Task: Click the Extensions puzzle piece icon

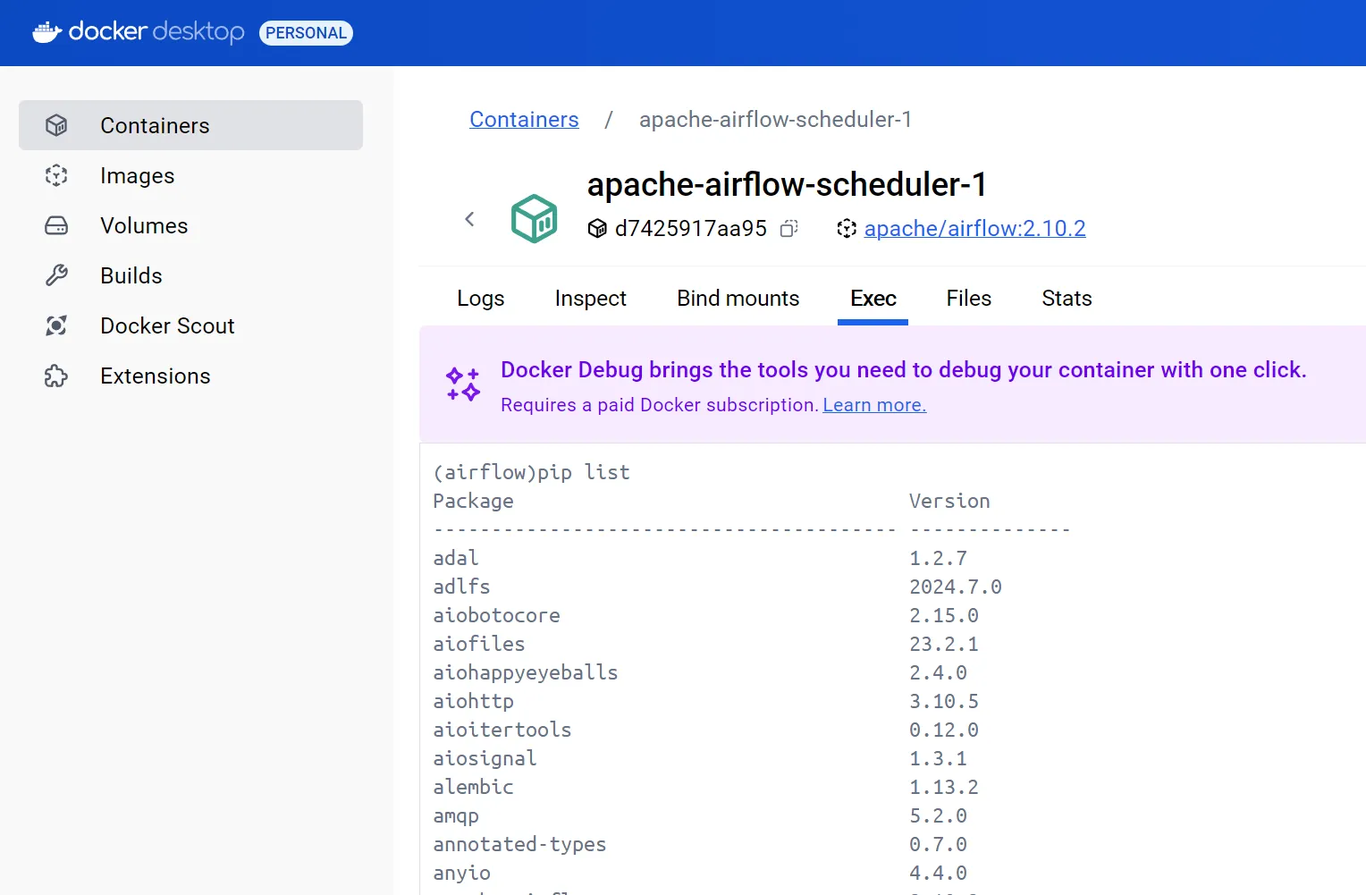Action: pyautogui.click(x=56, y=376)
